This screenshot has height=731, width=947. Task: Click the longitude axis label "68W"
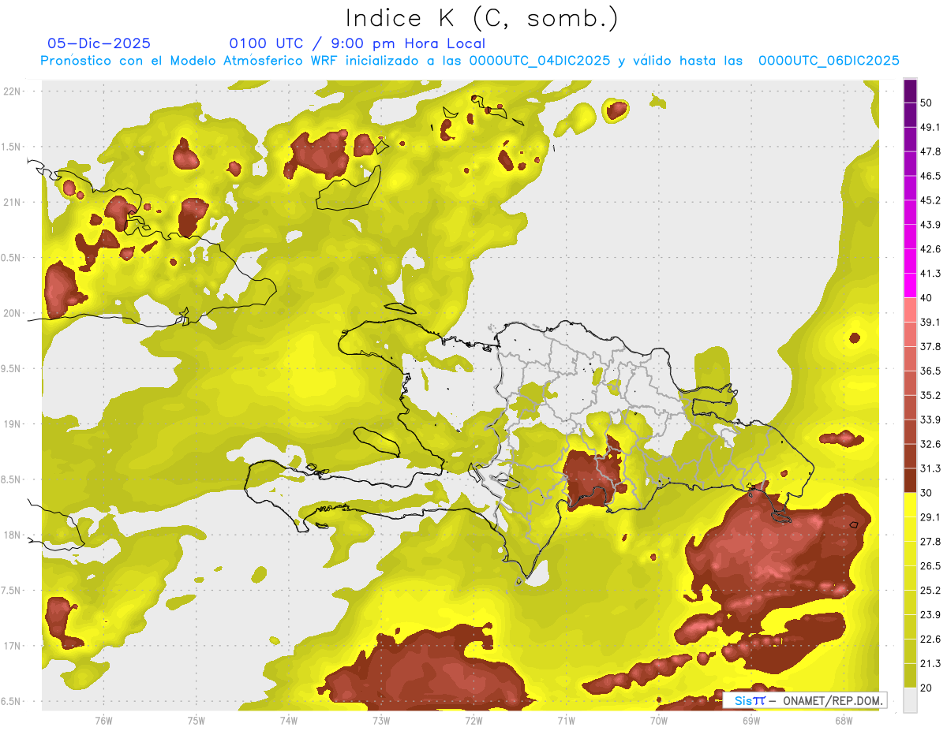coord(844,720)
